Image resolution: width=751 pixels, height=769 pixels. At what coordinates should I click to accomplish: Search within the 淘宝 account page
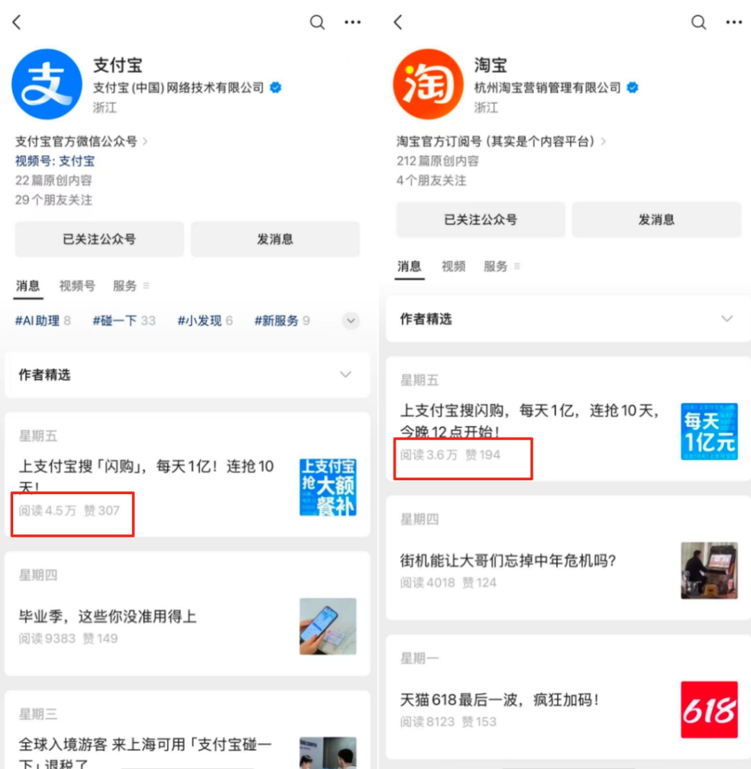click(699, 22)
